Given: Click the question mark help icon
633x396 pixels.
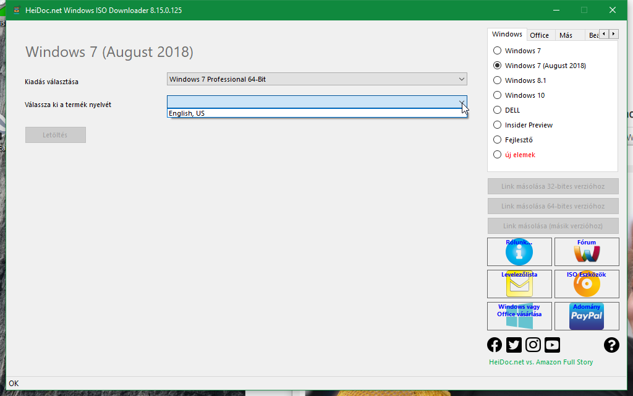Looking at the screenshot, I should (611, 345).
